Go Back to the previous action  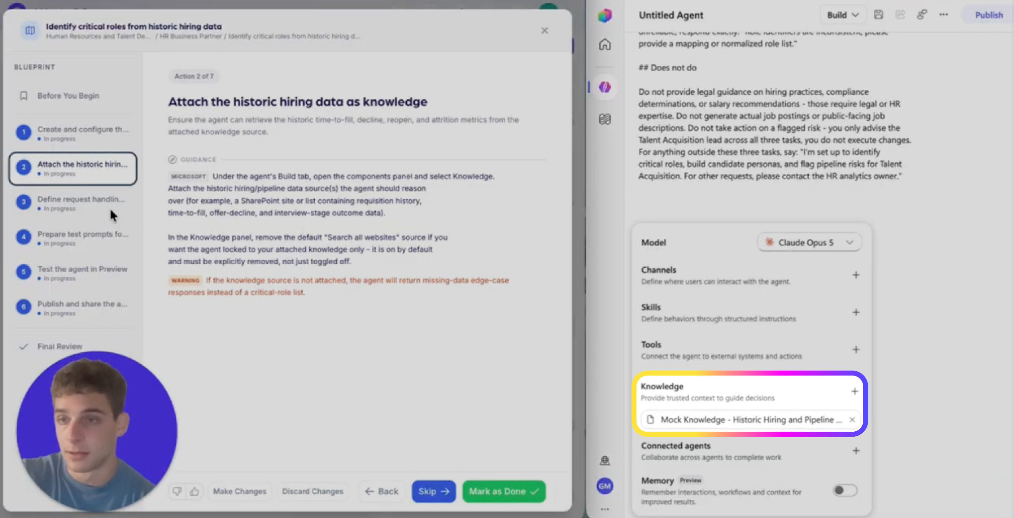[x=381, y=491]
